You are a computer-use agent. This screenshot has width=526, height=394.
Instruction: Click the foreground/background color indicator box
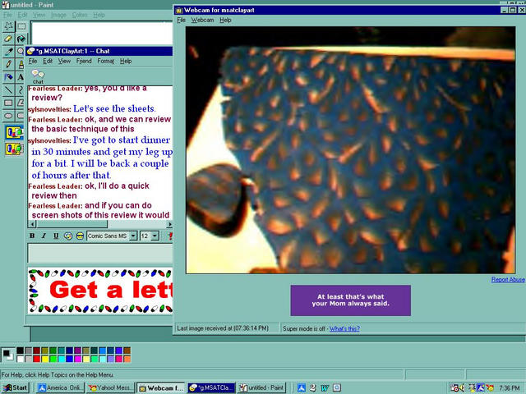tap(8, 355)
